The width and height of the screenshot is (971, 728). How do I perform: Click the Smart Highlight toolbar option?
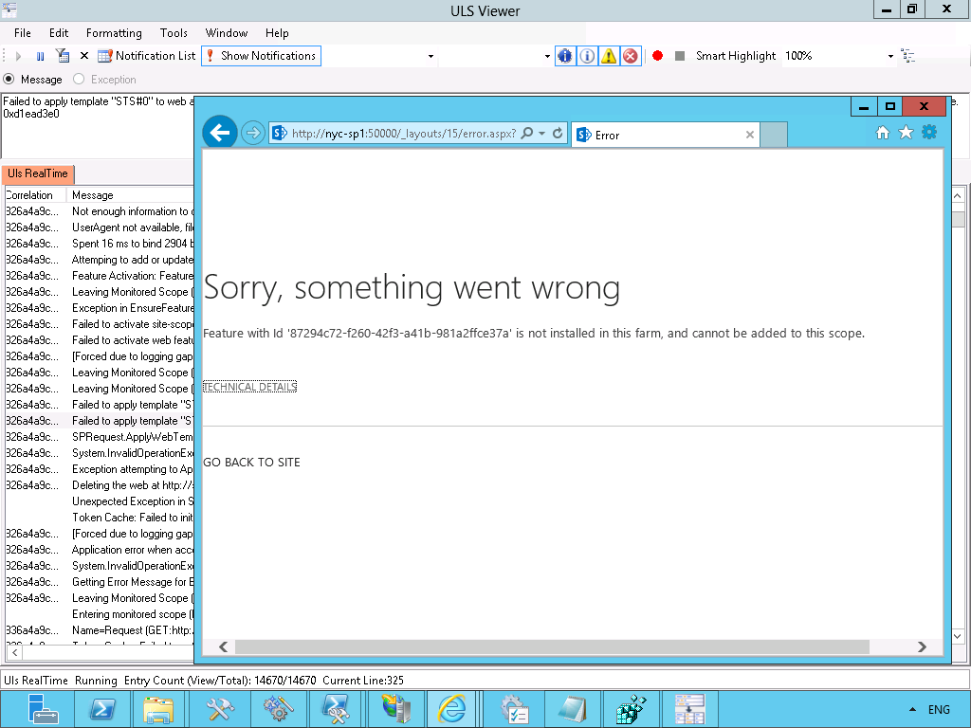coord(736,56)
